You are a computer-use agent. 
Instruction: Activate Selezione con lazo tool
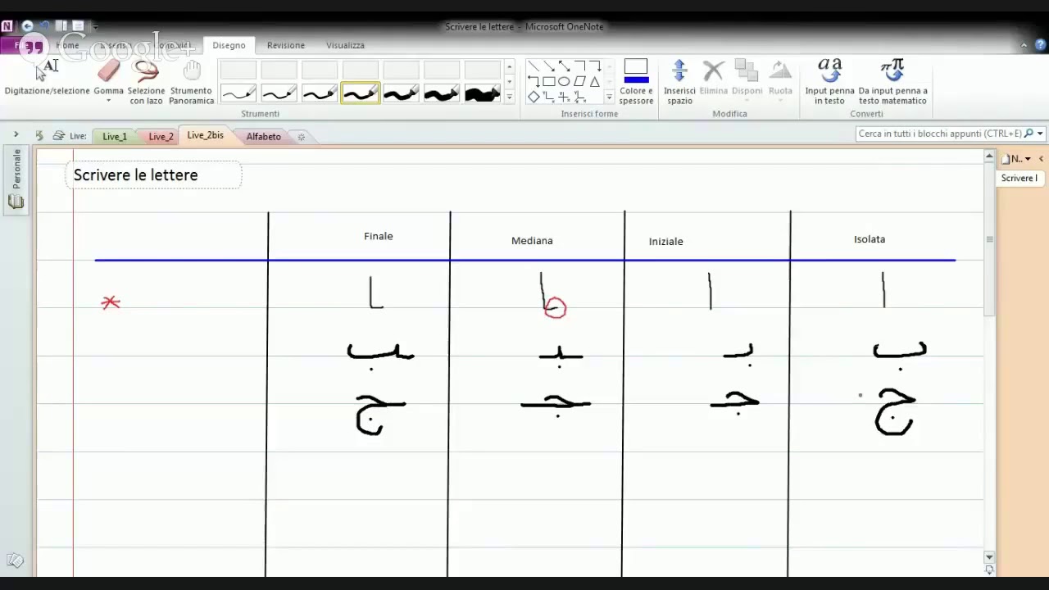coord(146,82)
